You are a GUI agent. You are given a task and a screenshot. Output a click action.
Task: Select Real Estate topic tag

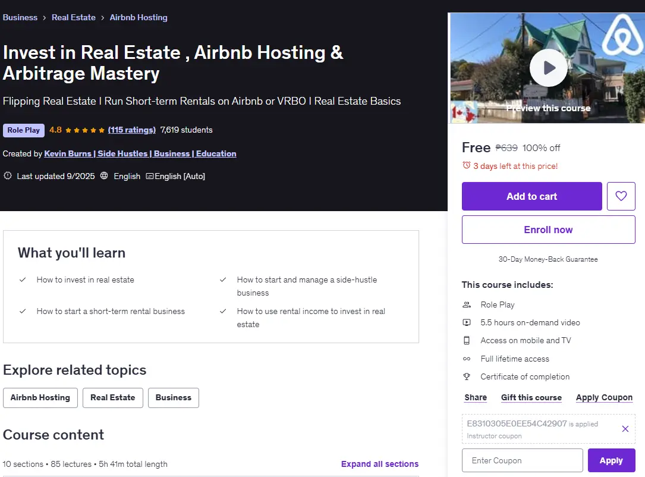click(113, 397)
